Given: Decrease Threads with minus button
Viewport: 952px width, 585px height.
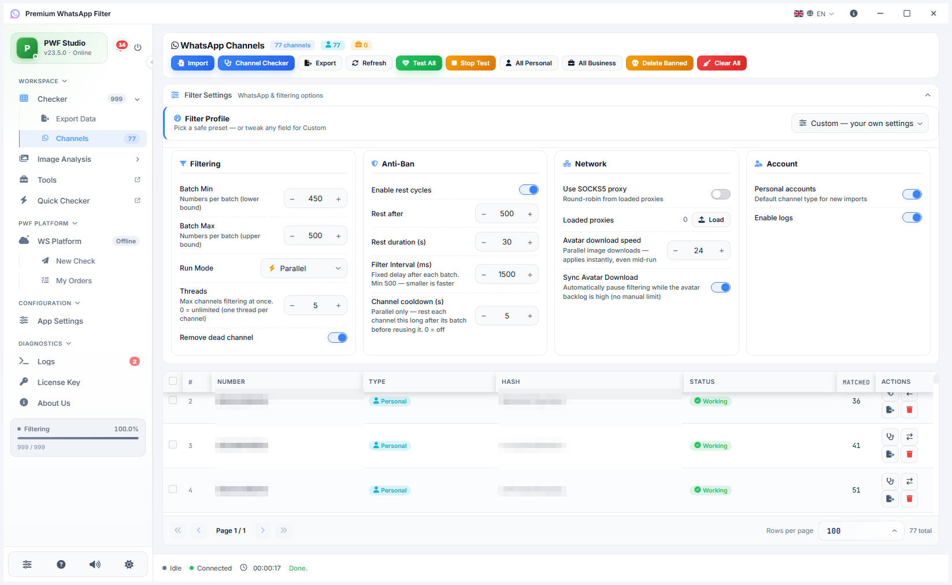Looking at the screenshot, I should [x=292, y=305].
